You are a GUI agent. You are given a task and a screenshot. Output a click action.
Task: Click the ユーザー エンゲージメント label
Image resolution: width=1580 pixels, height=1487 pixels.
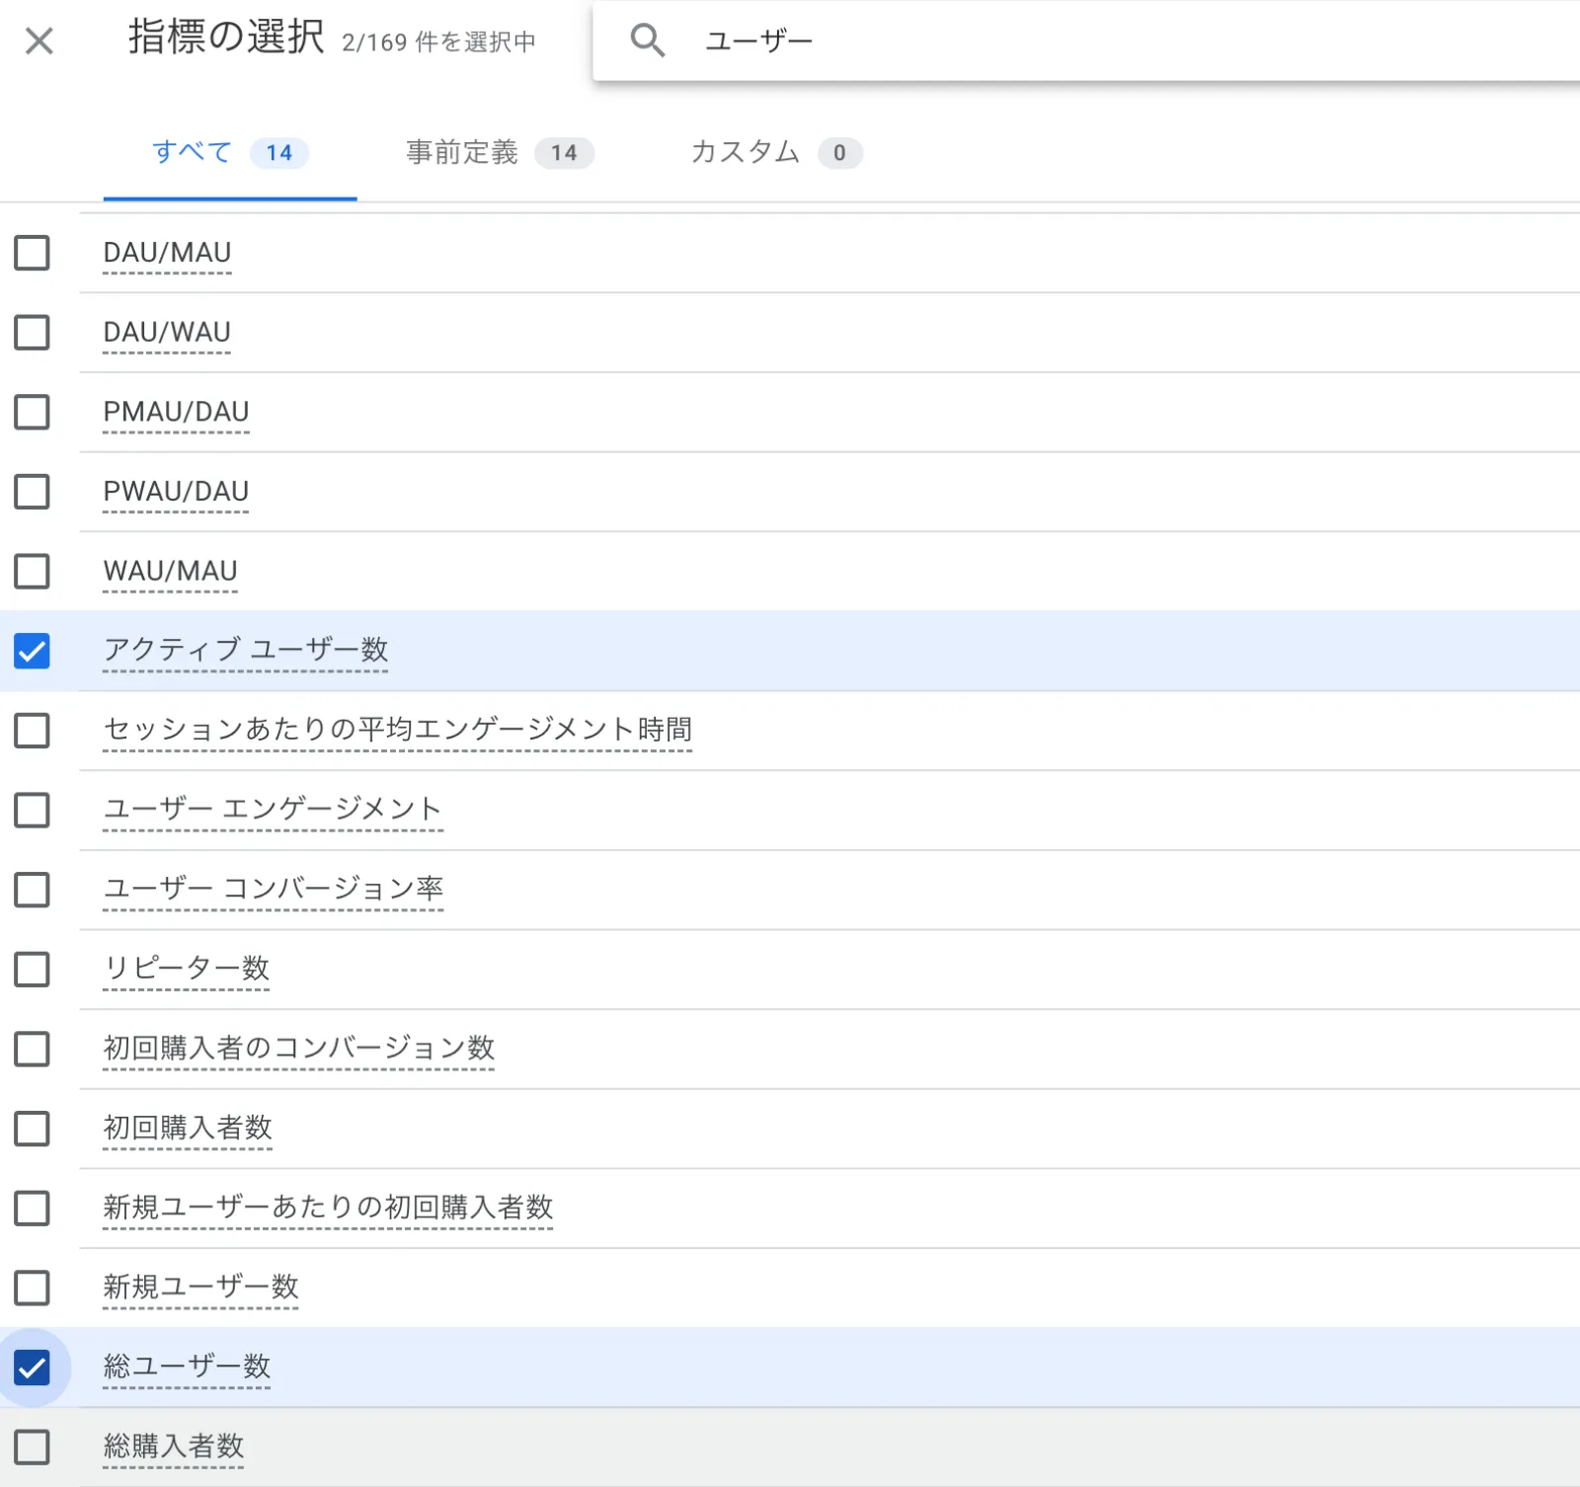[273, 810]
